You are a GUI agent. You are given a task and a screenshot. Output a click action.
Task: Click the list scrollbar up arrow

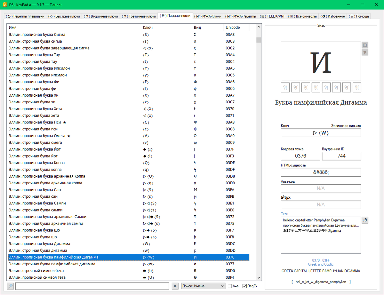click(259, 27)
